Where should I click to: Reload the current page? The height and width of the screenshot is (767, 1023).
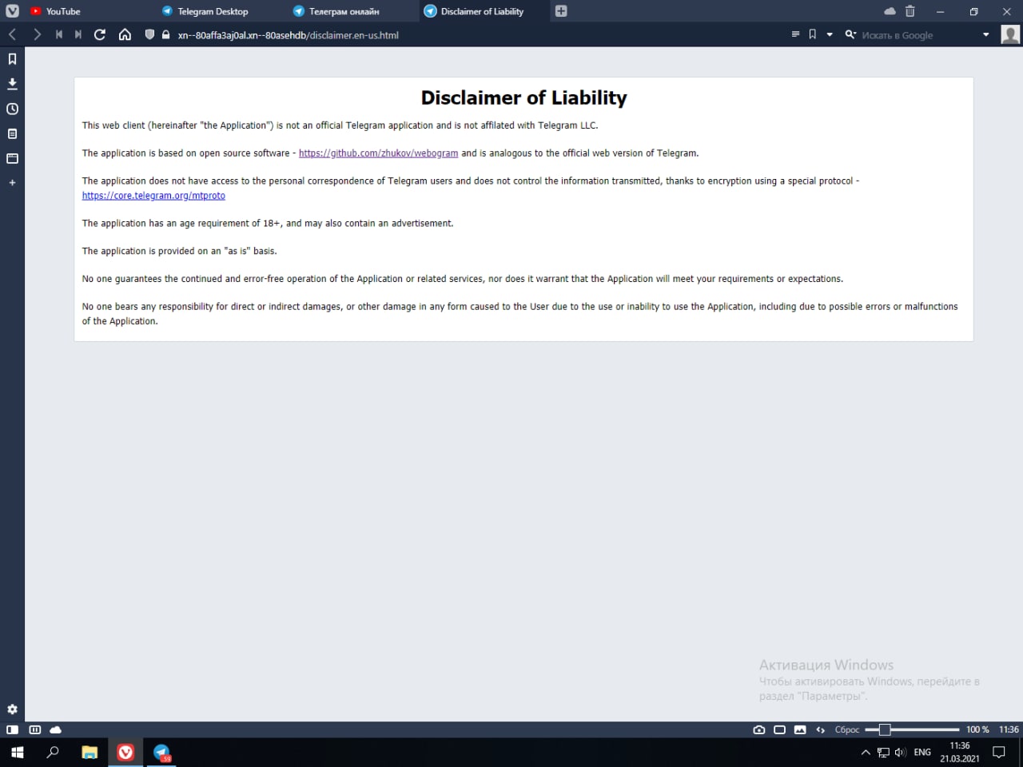pos(100,34)
